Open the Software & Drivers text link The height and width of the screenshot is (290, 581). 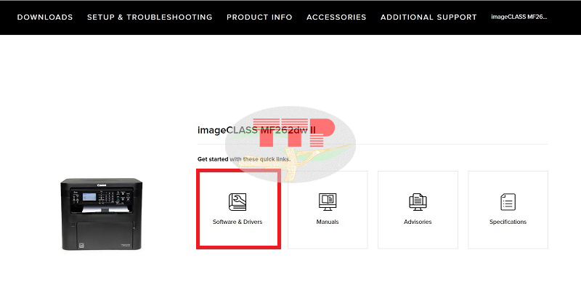pyautogui.click(x=237, y=222)
